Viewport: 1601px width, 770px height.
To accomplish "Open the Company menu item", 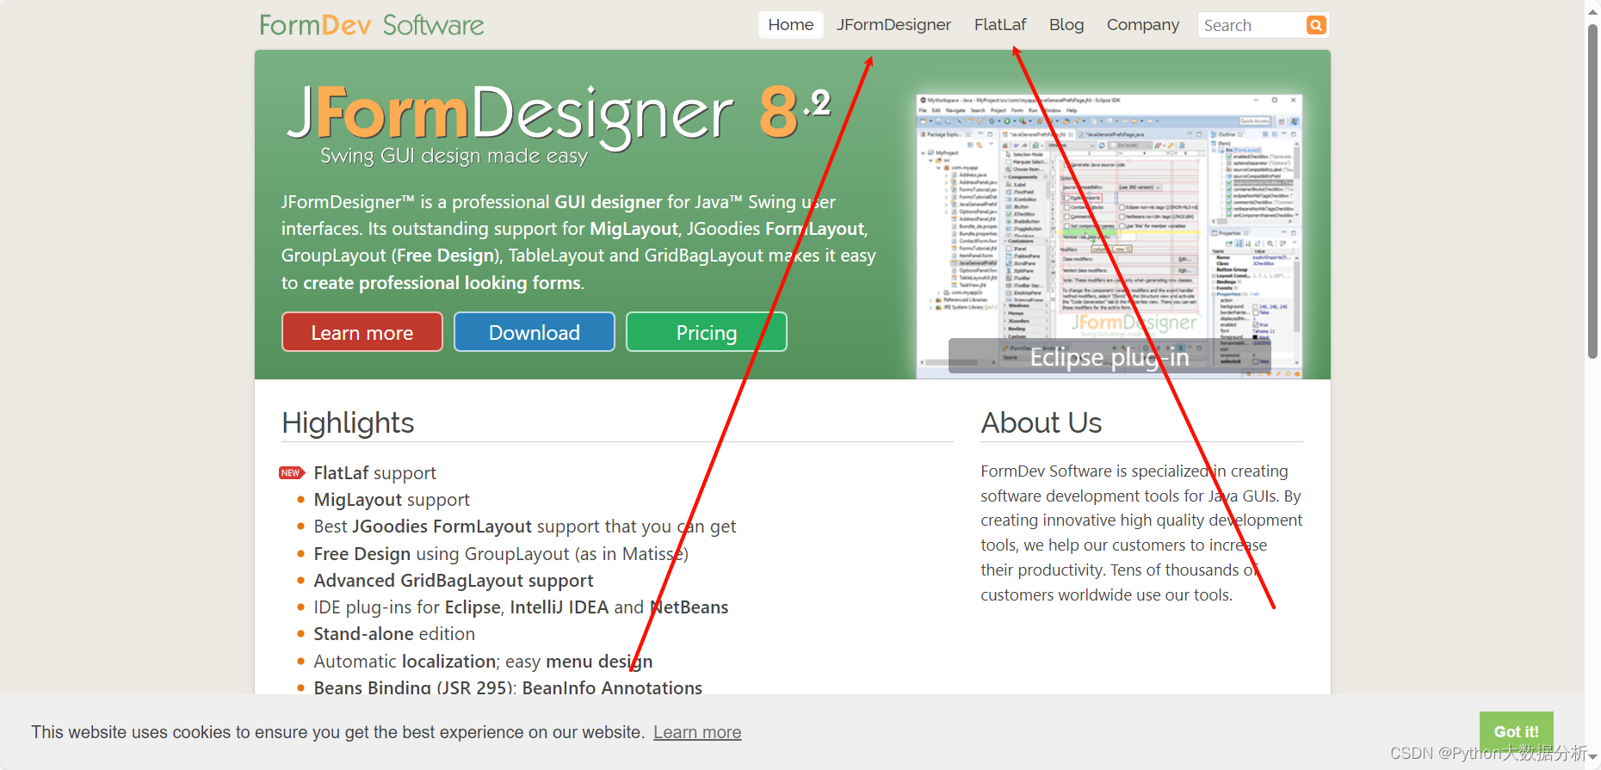I will coord(1143,25).
